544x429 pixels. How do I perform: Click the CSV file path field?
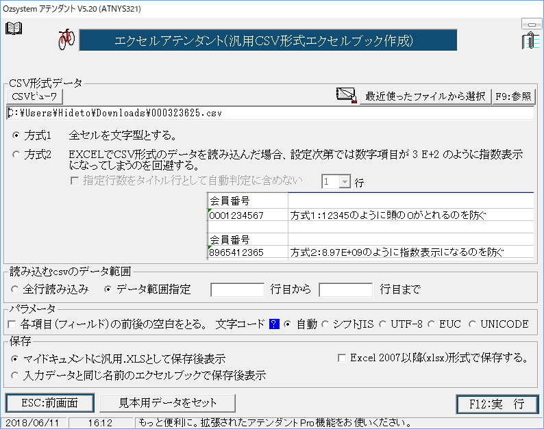click(270, 113)
